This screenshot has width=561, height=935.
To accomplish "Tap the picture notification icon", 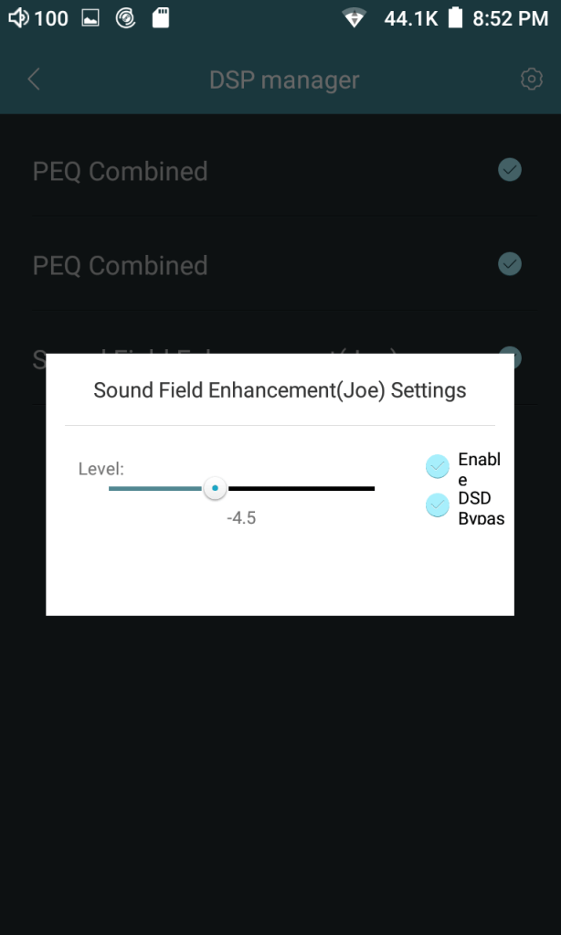I will (x=90, y=17).
